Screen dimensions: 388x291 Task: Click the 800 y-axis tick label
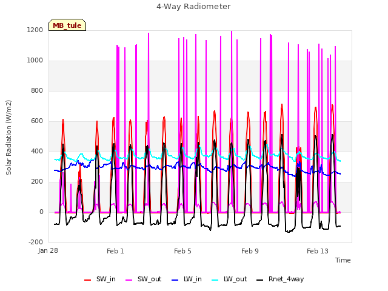coord(37,90)
